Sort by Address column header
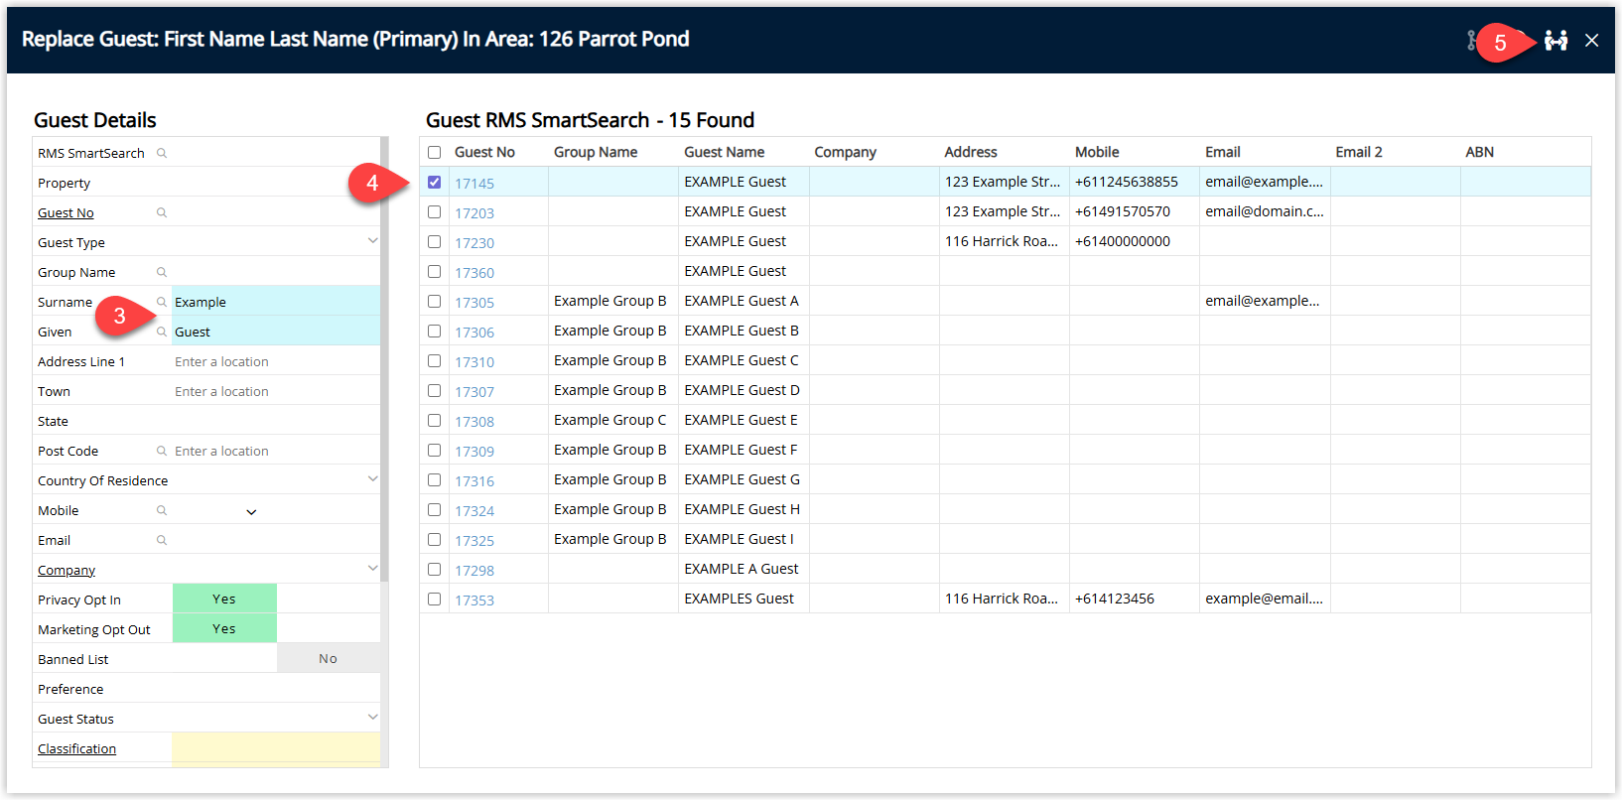 pyautogui.click(x=971, y=152)
